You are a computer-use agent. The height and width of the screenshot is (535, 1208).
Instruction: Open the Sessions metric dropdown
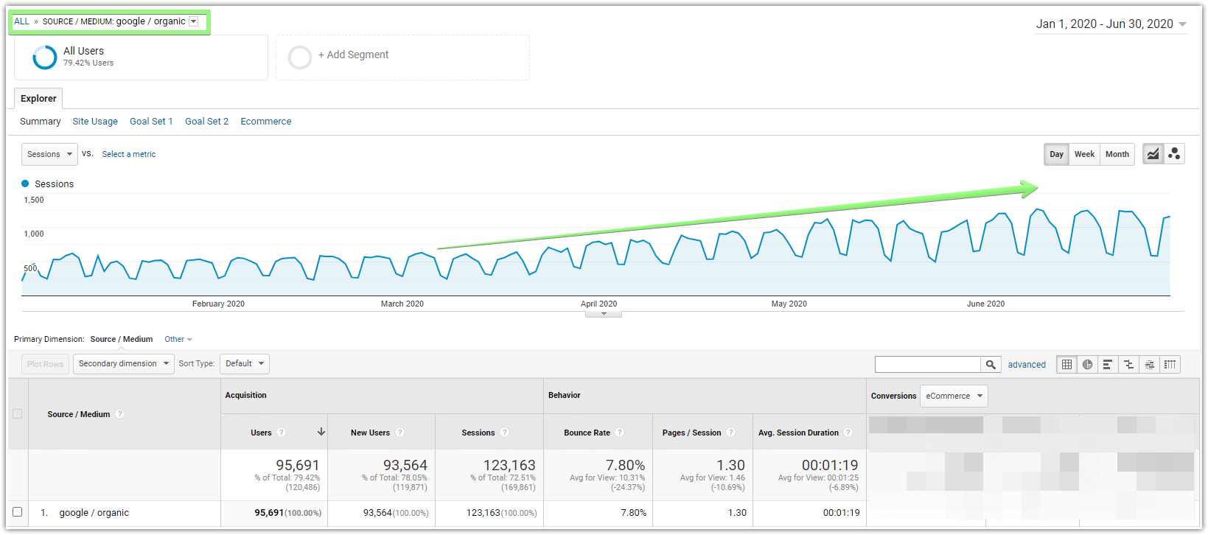point(49,154)
